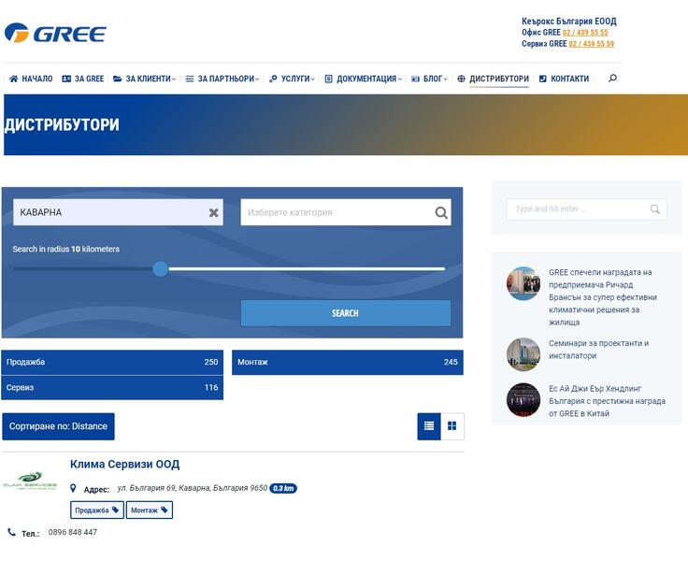Open the Сортиране по: Distance dropdown
The width and height of the screenshot is (688, 561).
[58, 426]
